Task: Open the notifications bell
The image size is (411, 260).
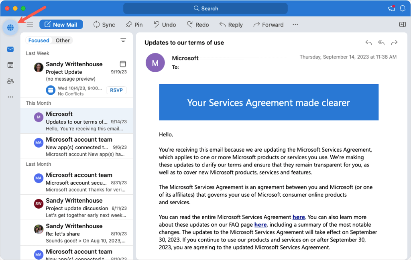Action: click(403, 8)
